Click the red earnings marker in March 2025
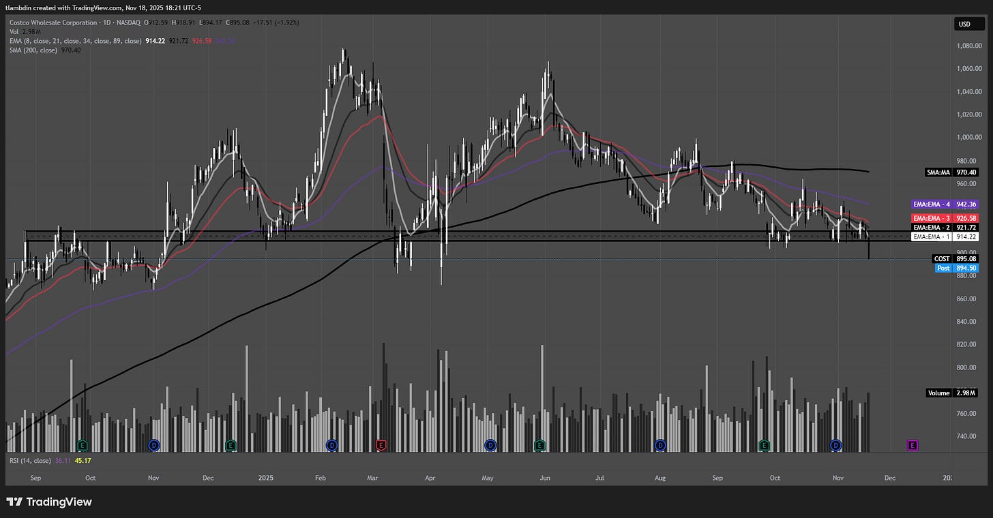The height and width of the screenshot is (518, 993). coord(382,445)
